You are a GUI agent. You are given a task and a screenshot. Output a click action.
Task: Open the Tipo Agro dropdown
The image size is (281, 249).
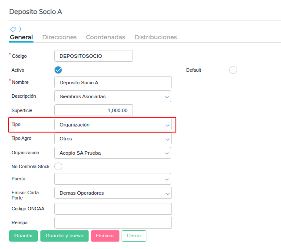(x=112, y=139)
